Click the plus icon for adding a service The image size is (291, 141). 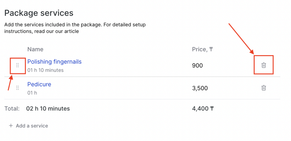coord(11,126)
